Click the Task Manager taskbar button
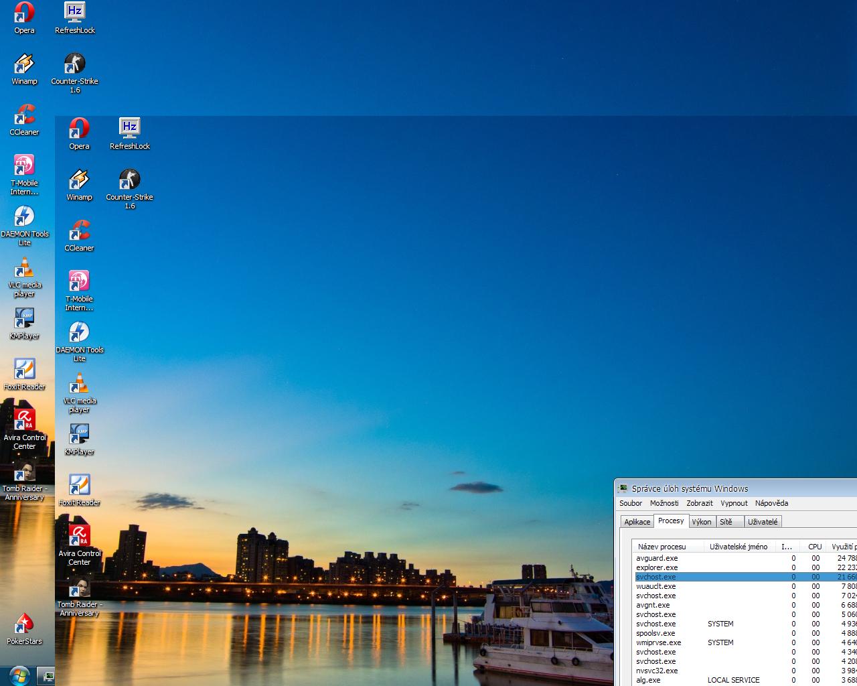 [x=47, y=676]
